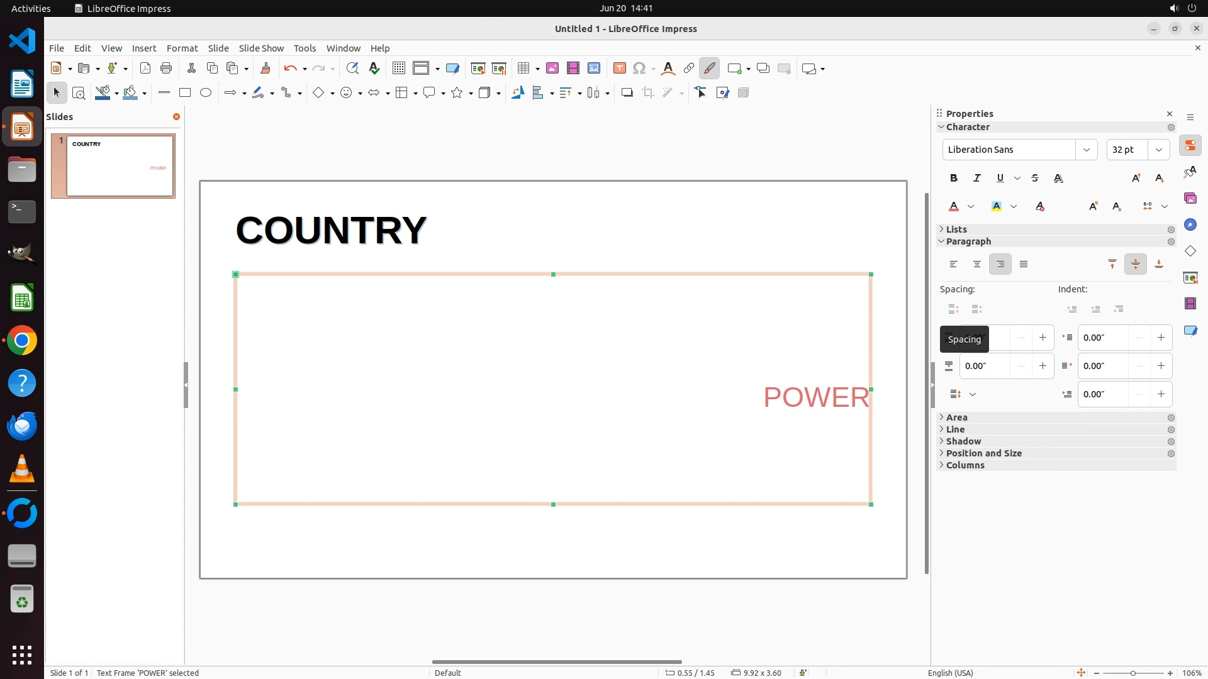Viewport: 1208px width, 679px height.
Task: Toggle Italic formatting in sidebar
Action: (976, 178)
